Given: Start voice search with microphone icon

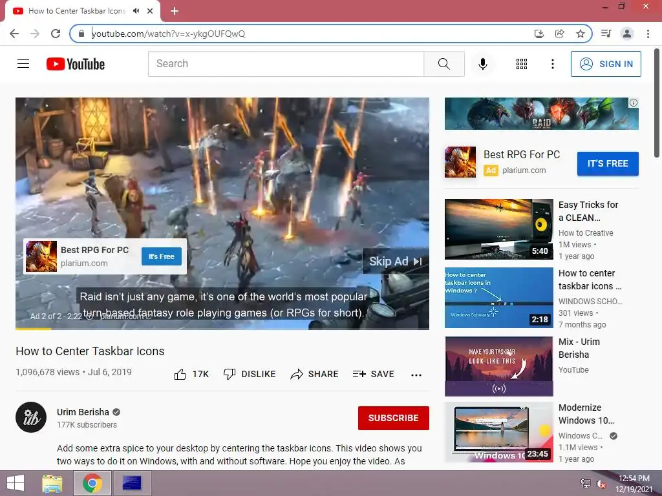Looking at the screenshot, I should pos(482,64).
